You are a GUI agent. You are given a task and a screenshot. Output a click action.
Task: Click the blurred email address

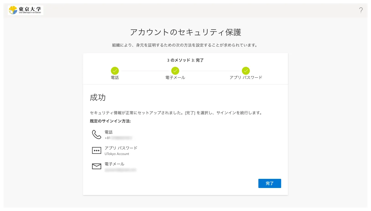tap(120, 170)
